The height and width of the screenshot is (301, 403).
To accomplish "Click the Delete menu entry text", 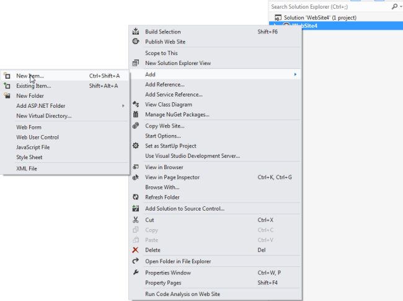I will point(153,250).
